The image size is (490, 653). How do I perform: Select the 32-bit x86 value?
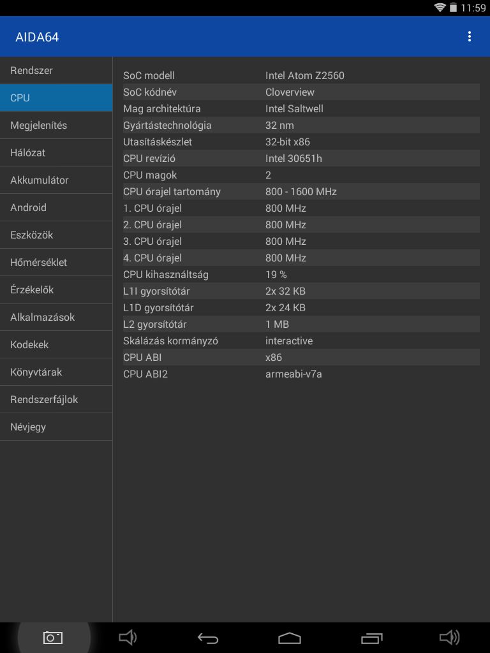(x=288, y=142)
